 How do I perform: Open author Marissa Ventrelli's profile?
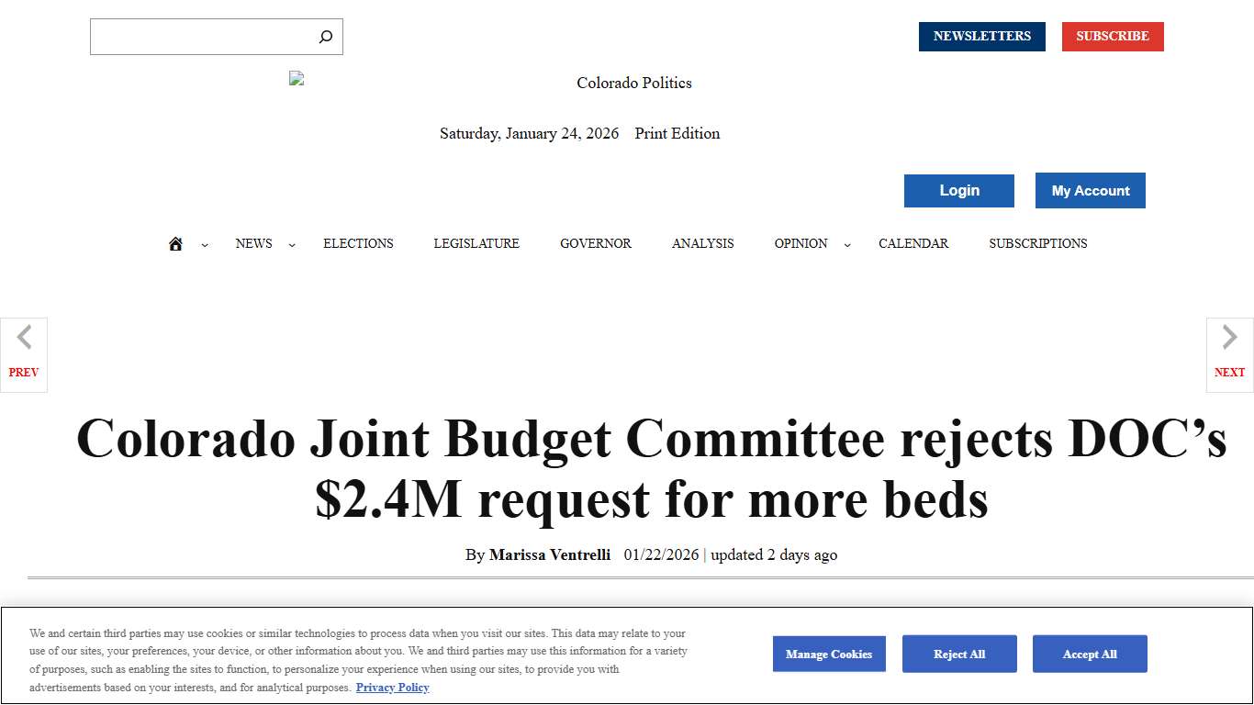click(550, 554)
